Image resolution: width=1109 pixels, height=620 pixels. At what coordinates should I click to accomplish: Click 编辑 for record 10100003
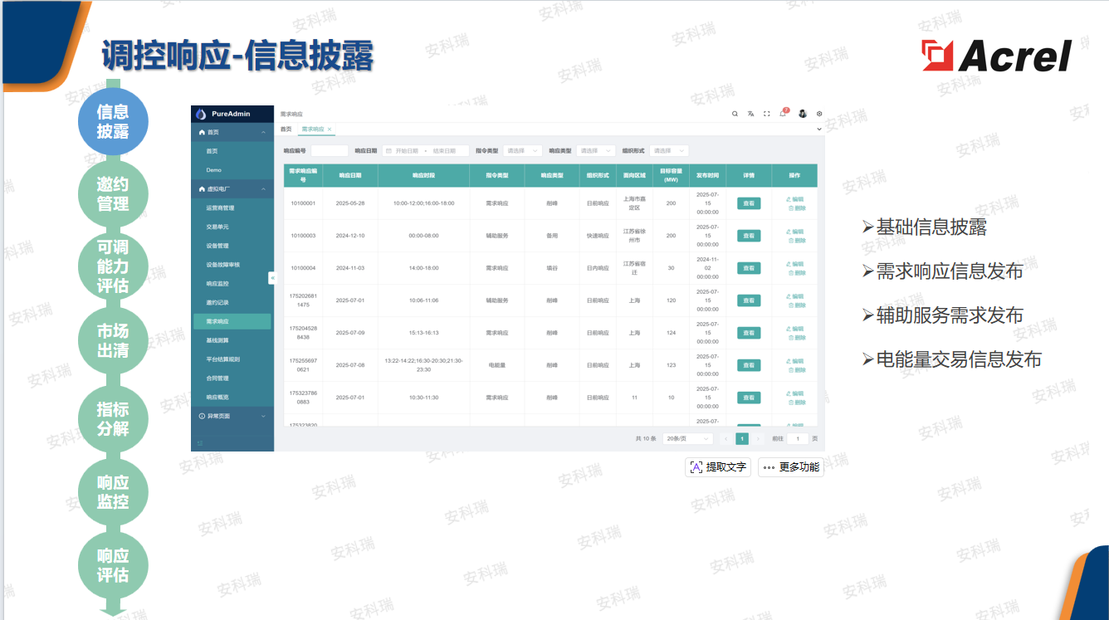(795, 232)
